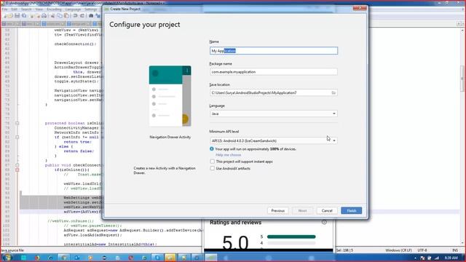Open the Settings menu in Notepad++
The image size is (466, 262).
(x=90, y=9)
